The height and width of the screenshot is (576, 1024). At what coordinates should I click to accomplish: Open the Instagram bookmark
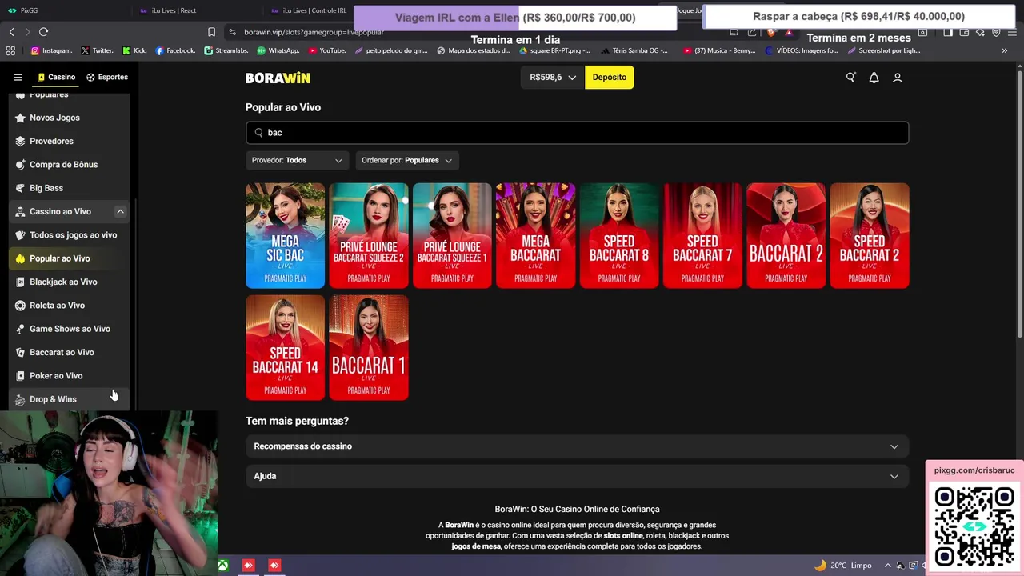pyautogui.click(x=51, y=50)
